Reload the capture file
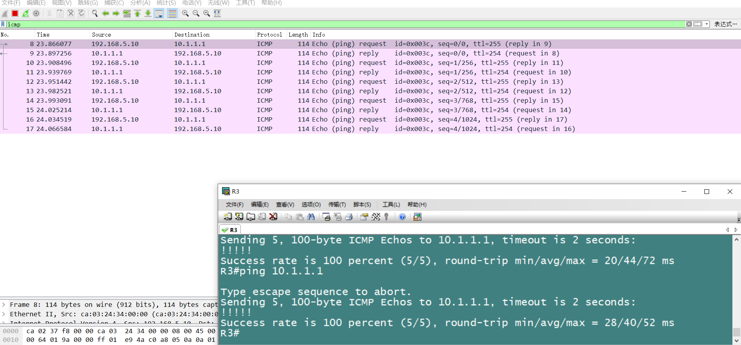The width and height of the screenshot is (741, 345). (82, 13)
